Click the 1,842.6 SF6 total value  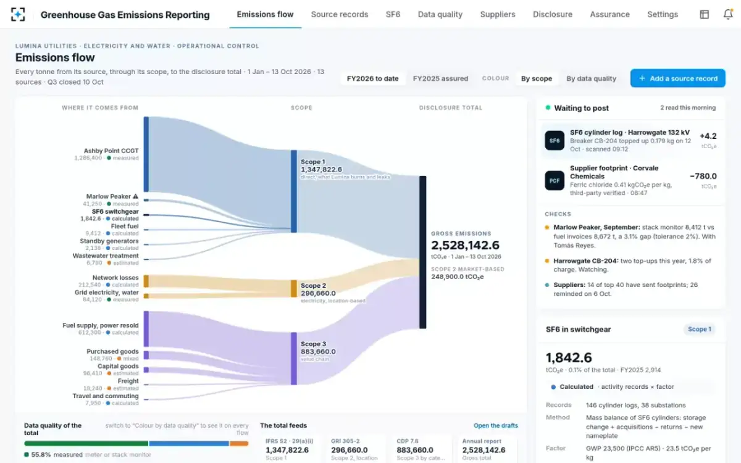569,357
